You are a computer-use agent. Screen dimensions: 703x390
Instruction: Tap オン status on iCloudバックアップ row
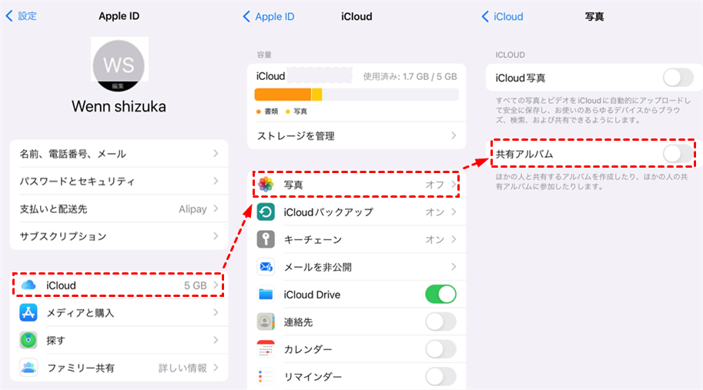click(434, 212)
